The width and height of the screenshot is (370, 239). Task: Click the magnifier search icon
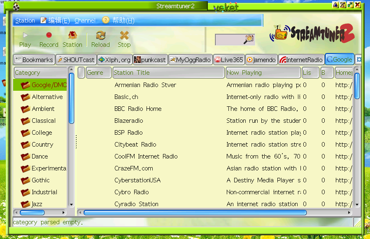249,39
